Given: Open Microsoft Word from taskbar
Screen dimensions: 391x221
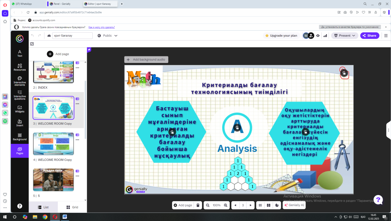Looking at the screenshot, I should pyautogui.click(x=65, y=217).
